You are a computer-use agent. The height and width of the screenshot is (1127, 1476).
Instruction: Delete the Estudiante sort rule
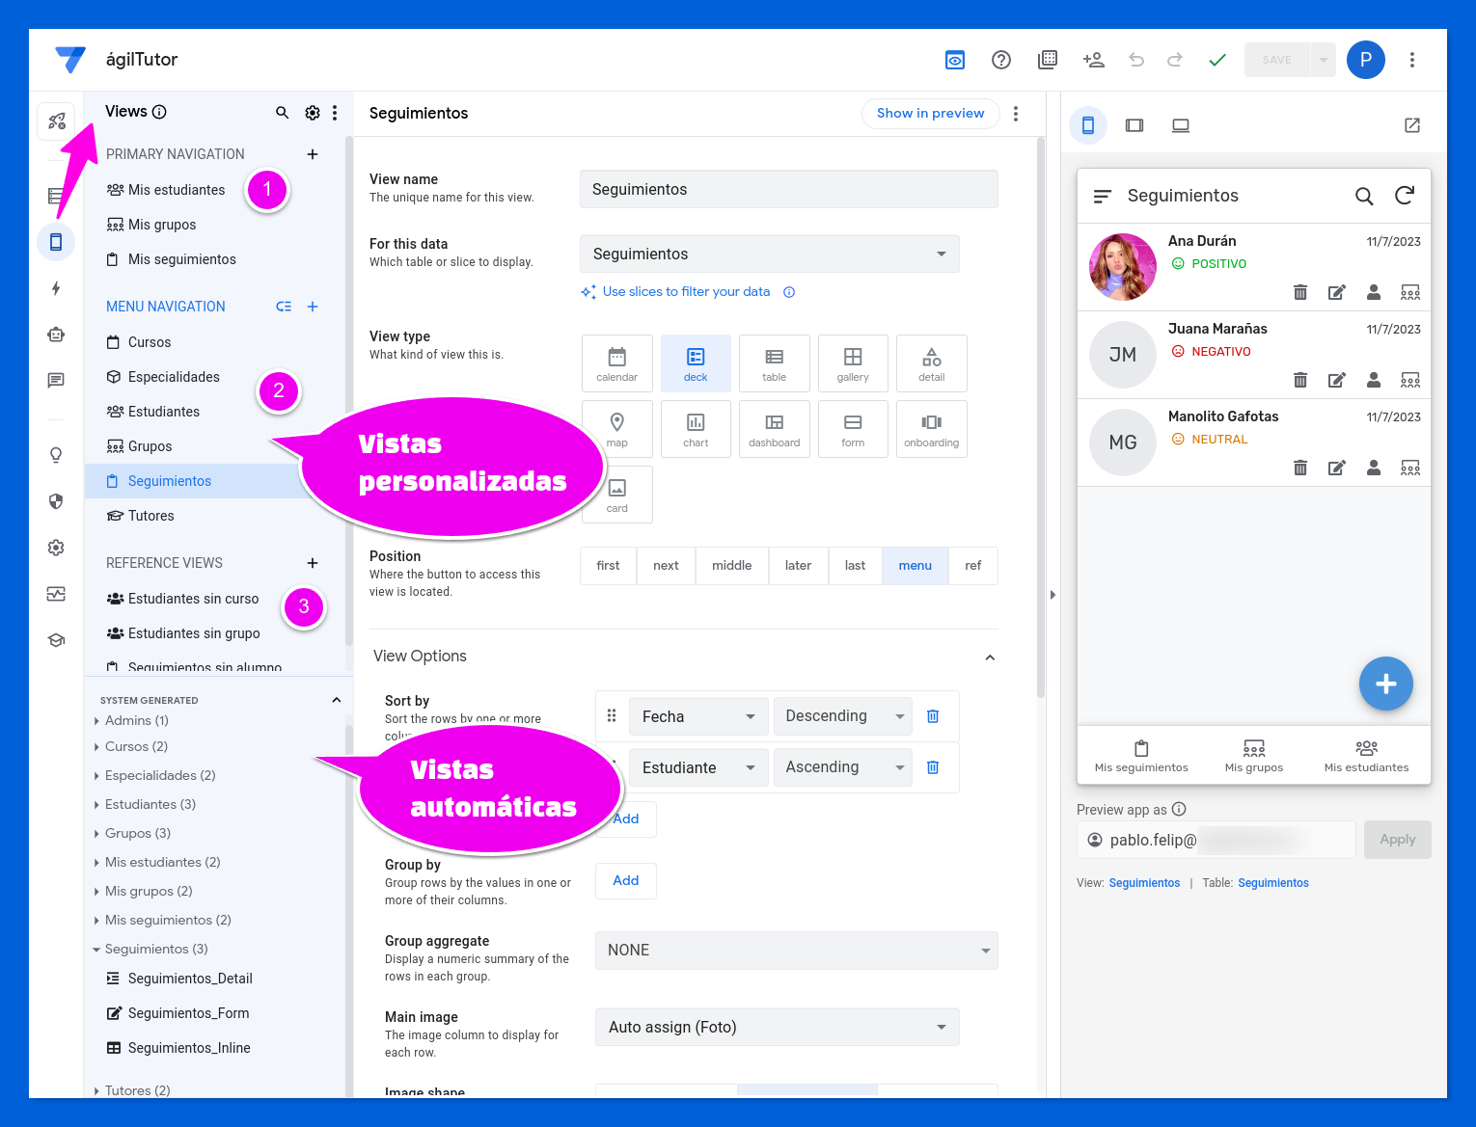(933, 767)
